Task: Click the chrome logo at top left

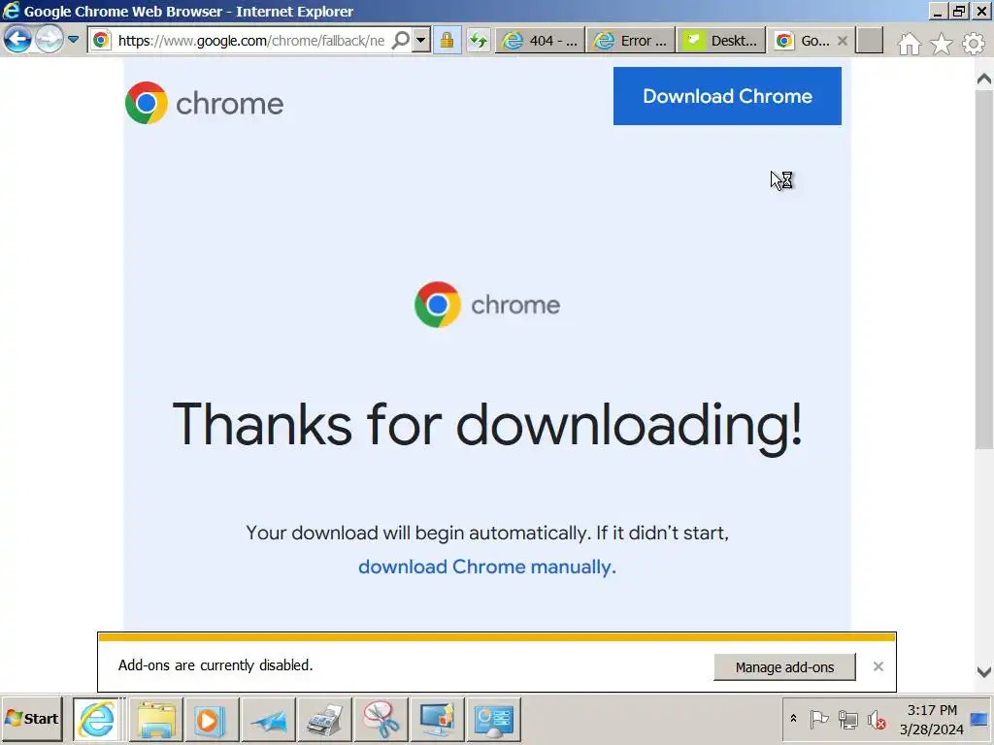Action: [x=204, y=103]
